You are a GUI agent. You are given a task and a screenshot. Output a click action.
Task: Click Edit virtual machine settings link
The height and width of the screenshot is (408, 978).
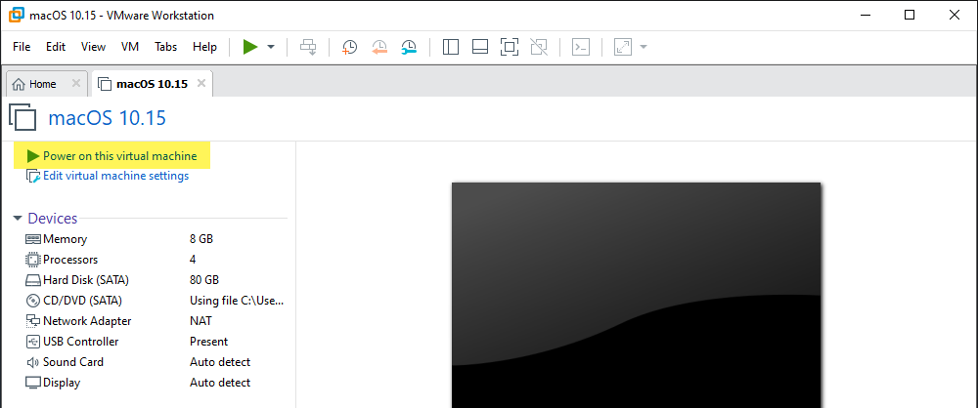click(116, 177)
